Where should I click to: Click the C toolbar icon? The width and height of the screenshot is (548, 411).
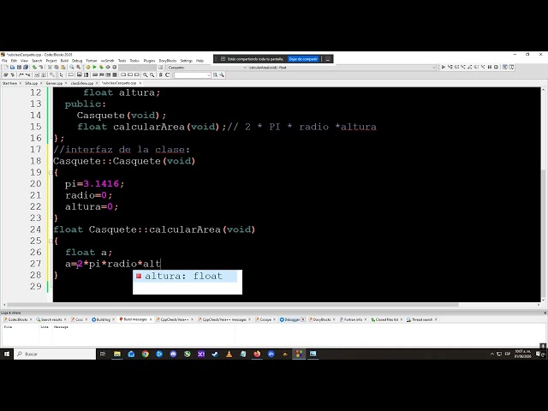tap(167, 74)
